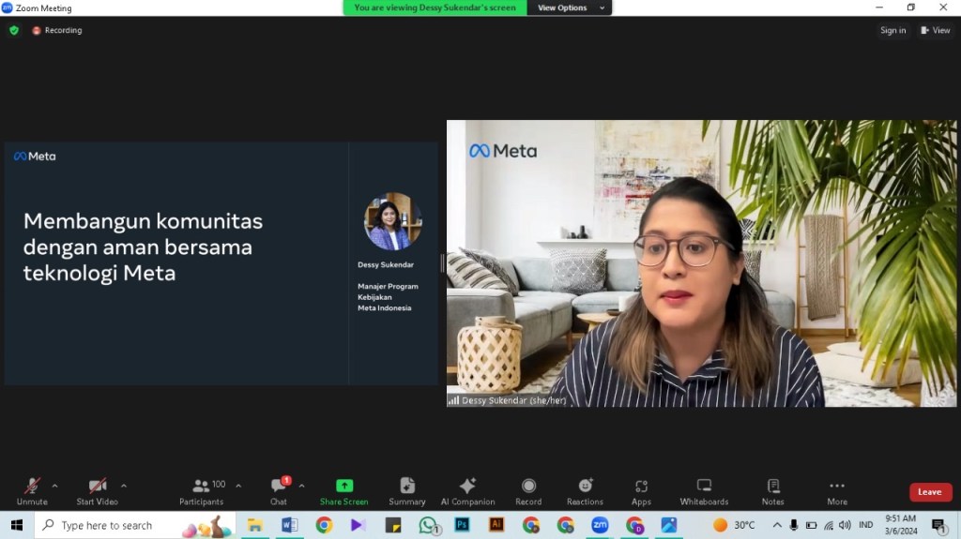The width and height of the screenshot is (961, 539).
Task: Open the Notes tool
Action: (x=772, y=490)
